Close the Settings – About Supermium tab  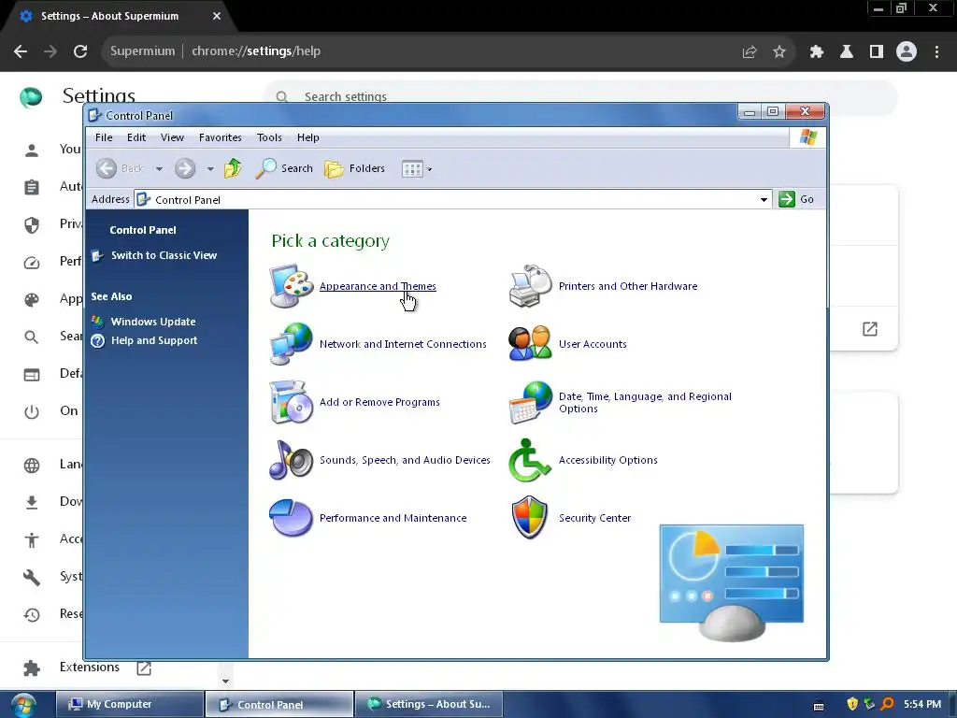coord(217,16)
